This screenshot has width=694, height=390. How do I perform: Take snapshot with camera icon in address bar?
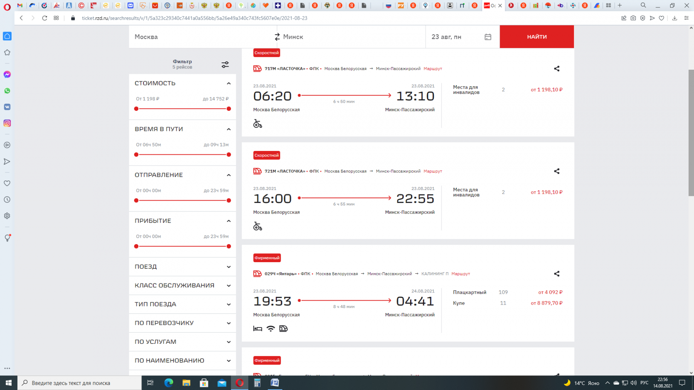click(633, 18)
